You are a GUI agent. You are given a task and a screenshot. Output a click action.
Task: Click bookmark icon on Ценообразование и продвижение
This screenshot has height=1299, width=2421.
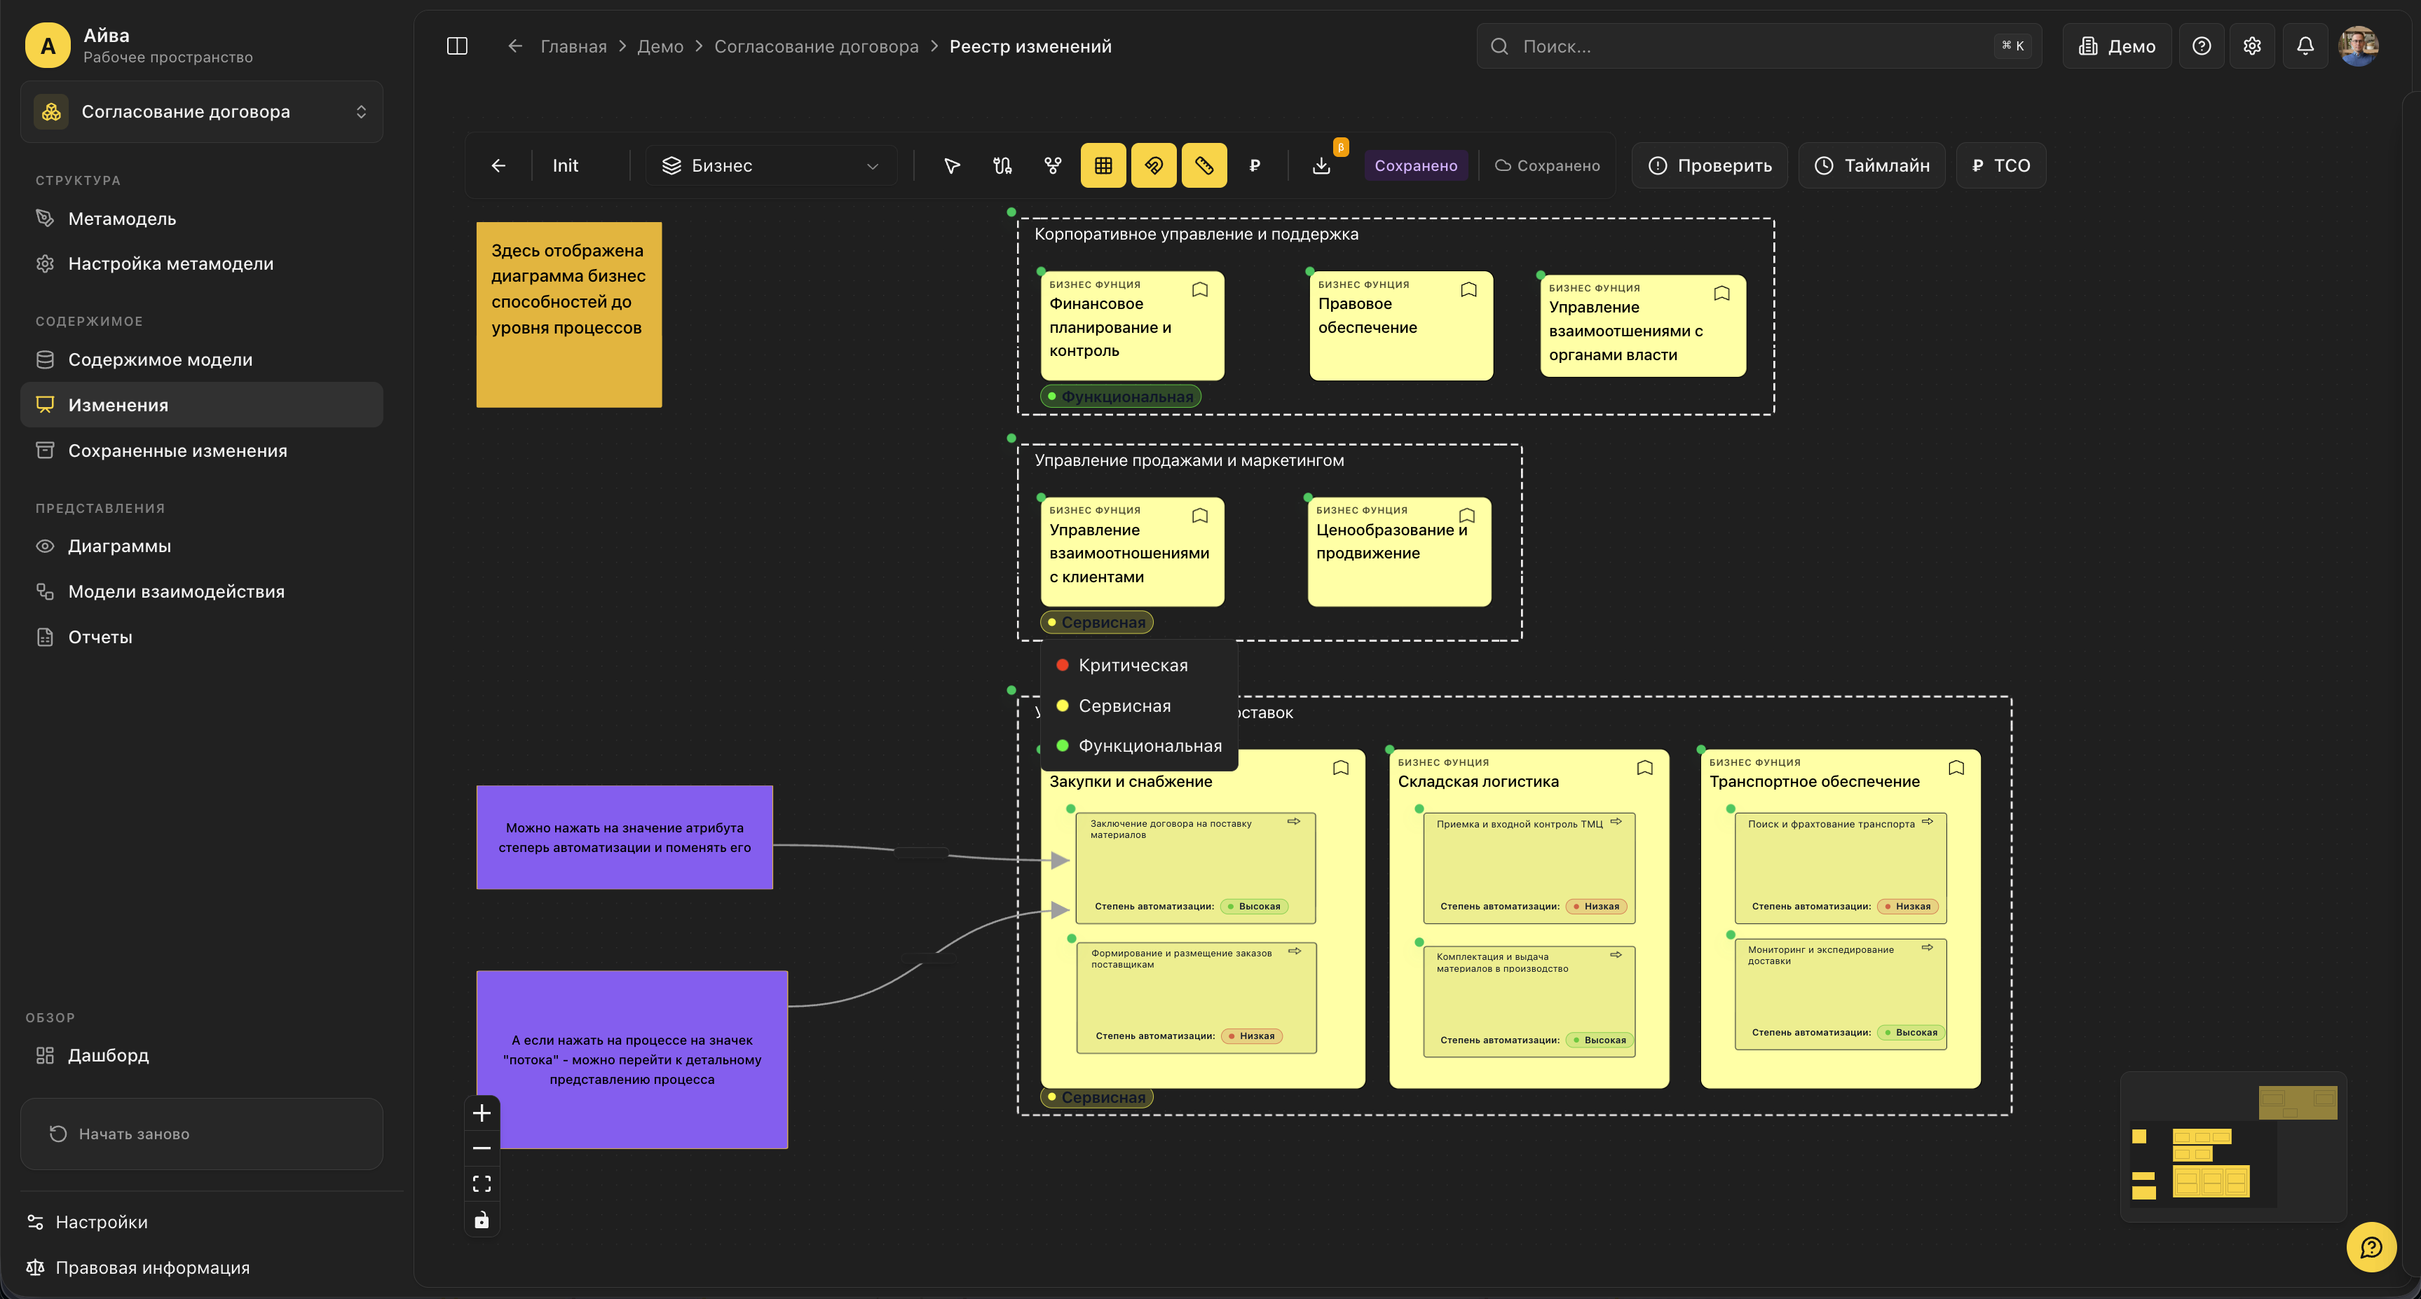click(1467, 516)
